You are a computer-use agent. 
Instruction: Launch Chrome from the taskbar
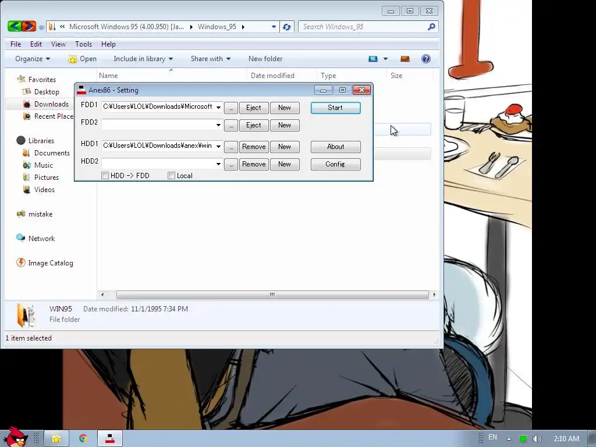(x=83, y=439)
